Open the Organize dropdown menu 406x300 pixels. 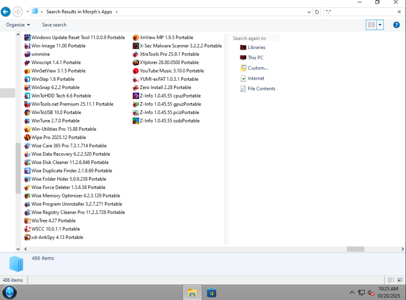point(18,25)
